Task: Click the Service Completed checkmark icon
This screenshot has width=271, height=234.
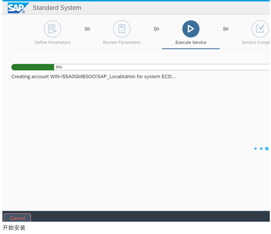Action: pos(260,29)
